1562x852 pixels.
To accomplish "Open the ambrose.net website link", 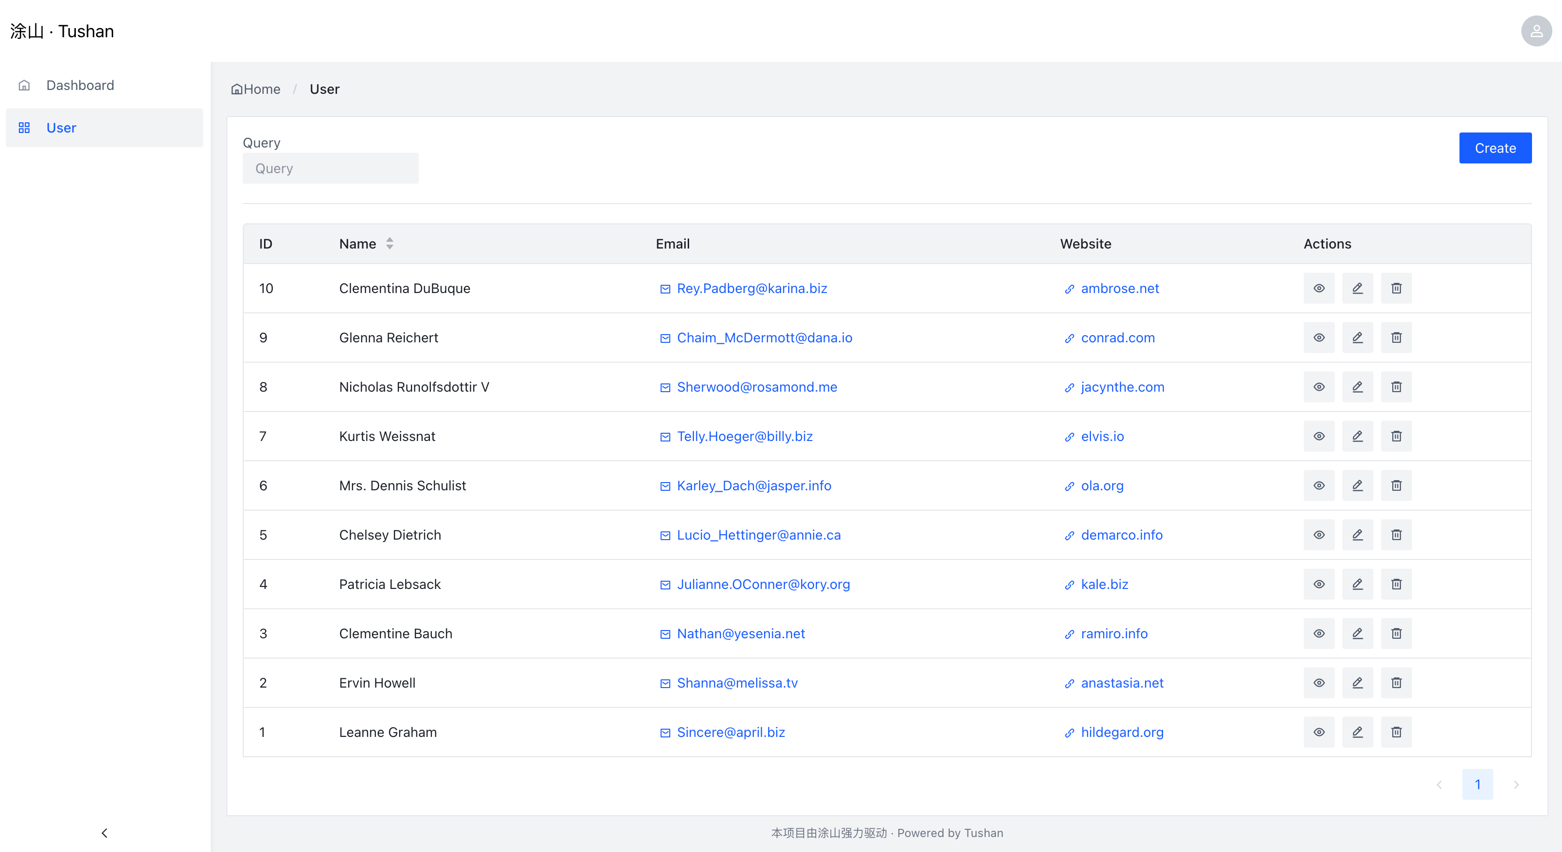I will 1120,288.
